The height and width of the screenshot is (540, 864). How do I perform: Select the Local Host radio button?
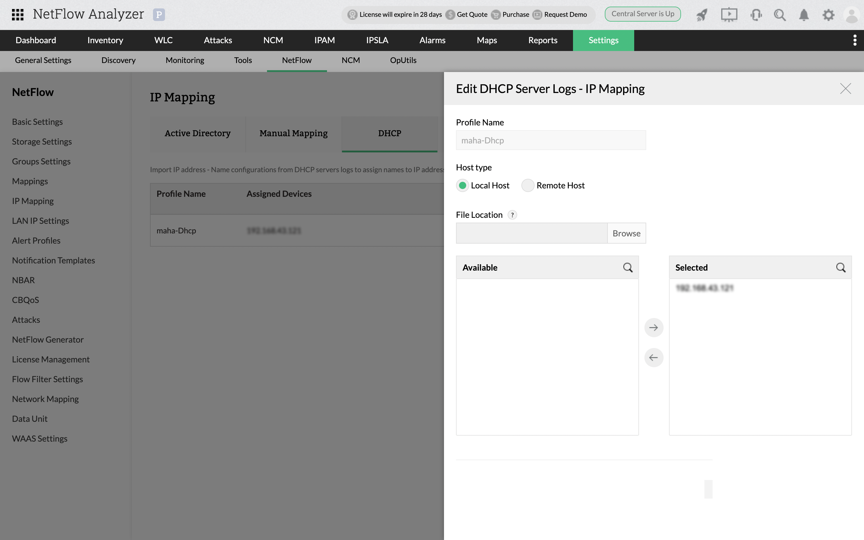coord(462,185)
